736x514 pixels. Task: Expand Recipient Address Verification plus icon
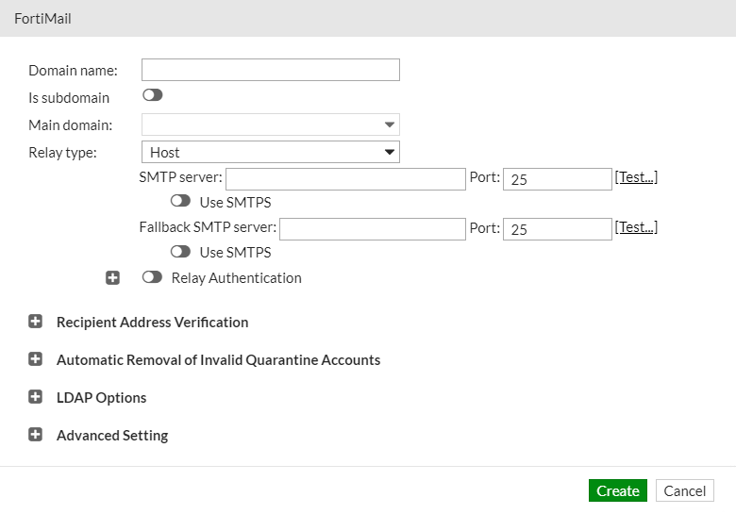[x=36, y=322]
